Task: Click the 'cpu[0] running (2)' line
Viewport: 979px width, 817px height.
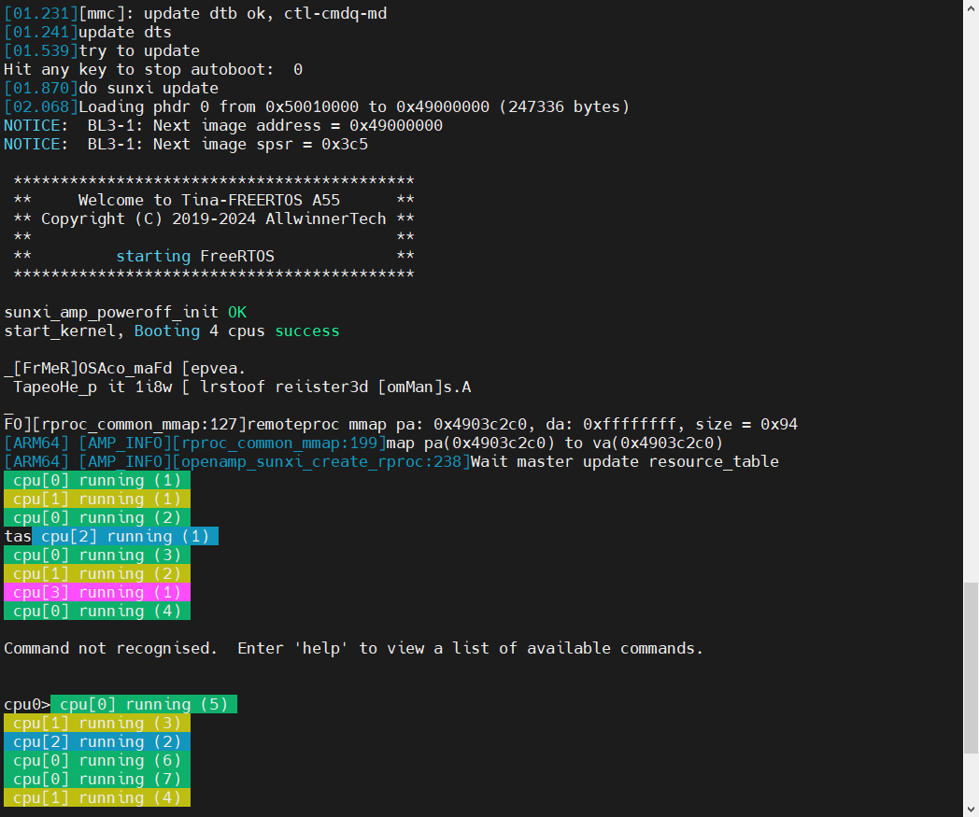Action: click(97, 517)
